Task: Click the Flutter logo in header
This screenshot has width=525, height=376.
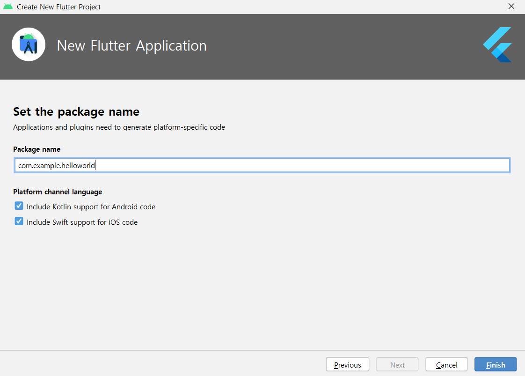Action: (497, 44)
